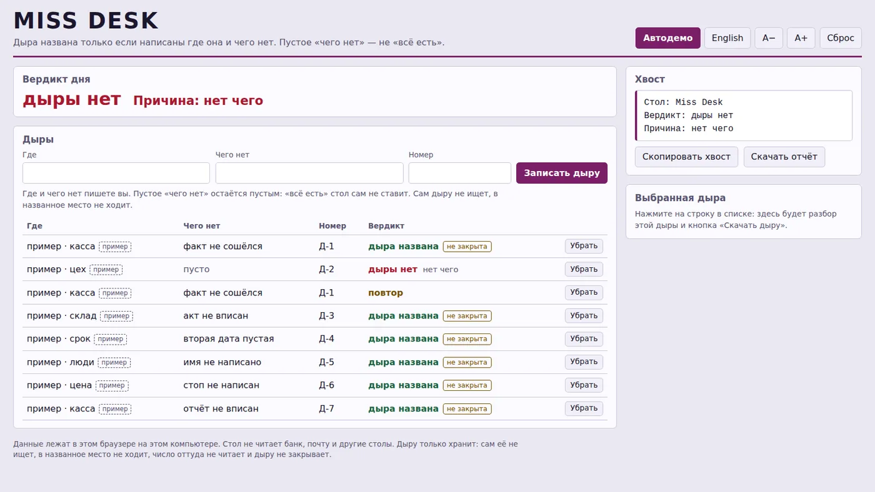Viewport: 875px width, 492px height.
Task: Click the Записать дыру button
Action: click(562, 173)
